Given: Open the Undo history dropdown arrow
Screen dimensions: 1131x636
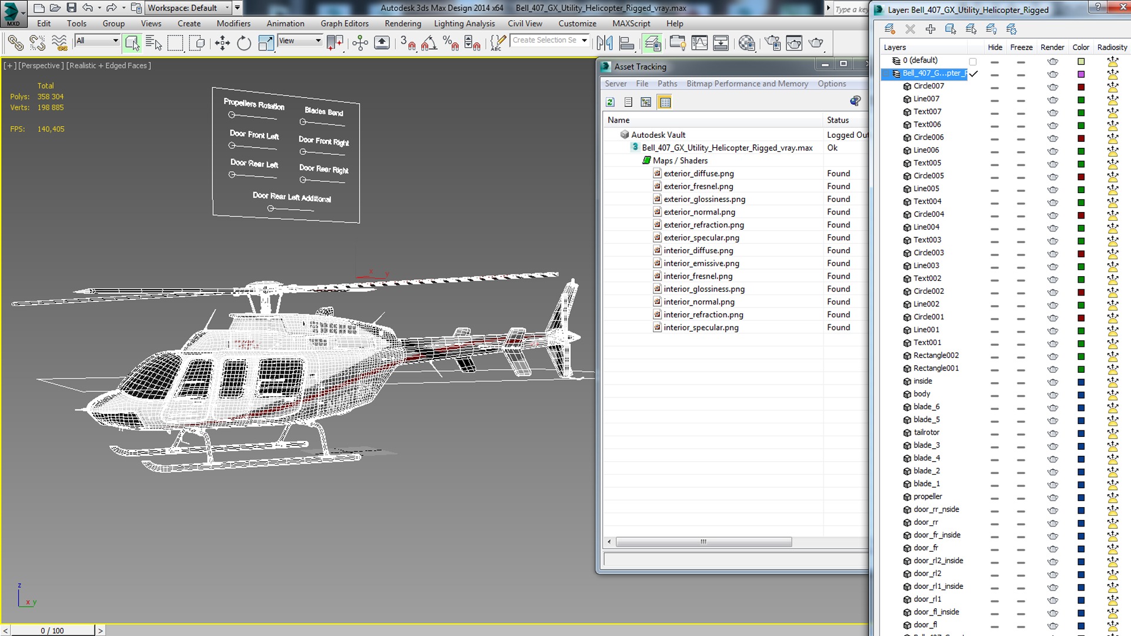Looking at the screenshot, I should coord(99,8).
